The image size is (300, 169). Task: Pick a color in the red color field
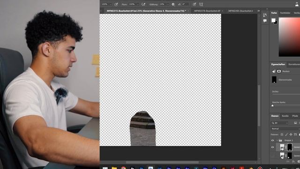(289, 37)
